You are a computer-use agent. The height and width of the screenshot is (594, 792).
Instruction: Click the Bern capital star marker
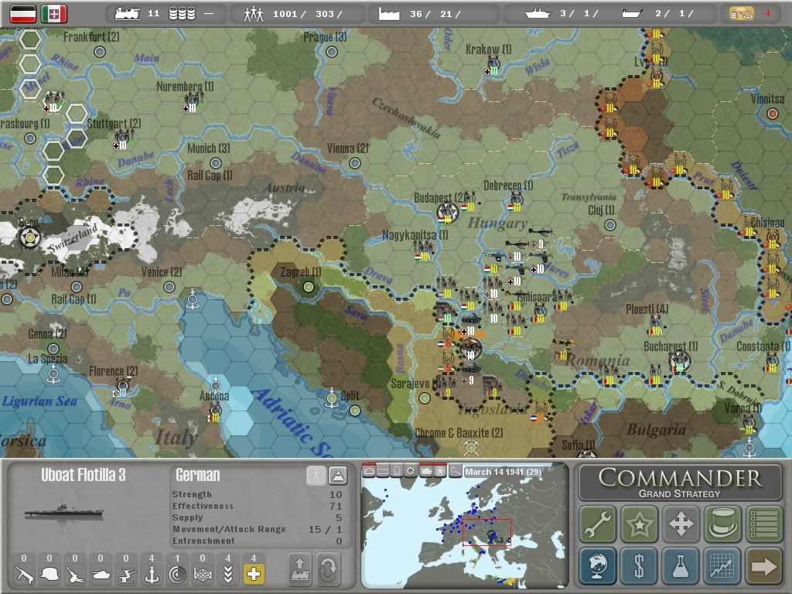point(29,237)
